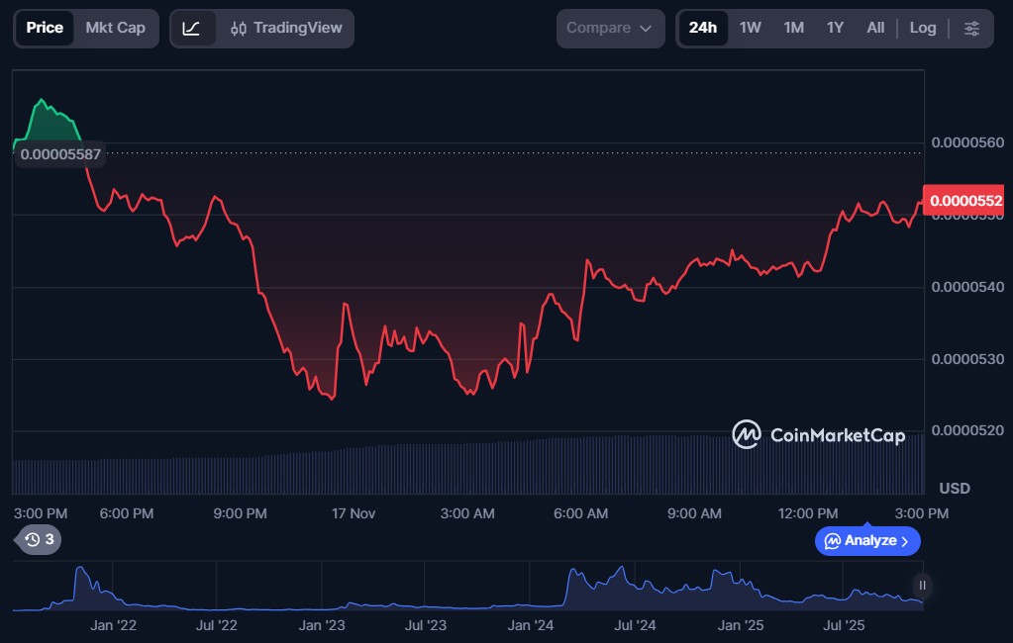Select the 24h timeframe tab
Screen dimensions: 1013x643
pos(702,28)
